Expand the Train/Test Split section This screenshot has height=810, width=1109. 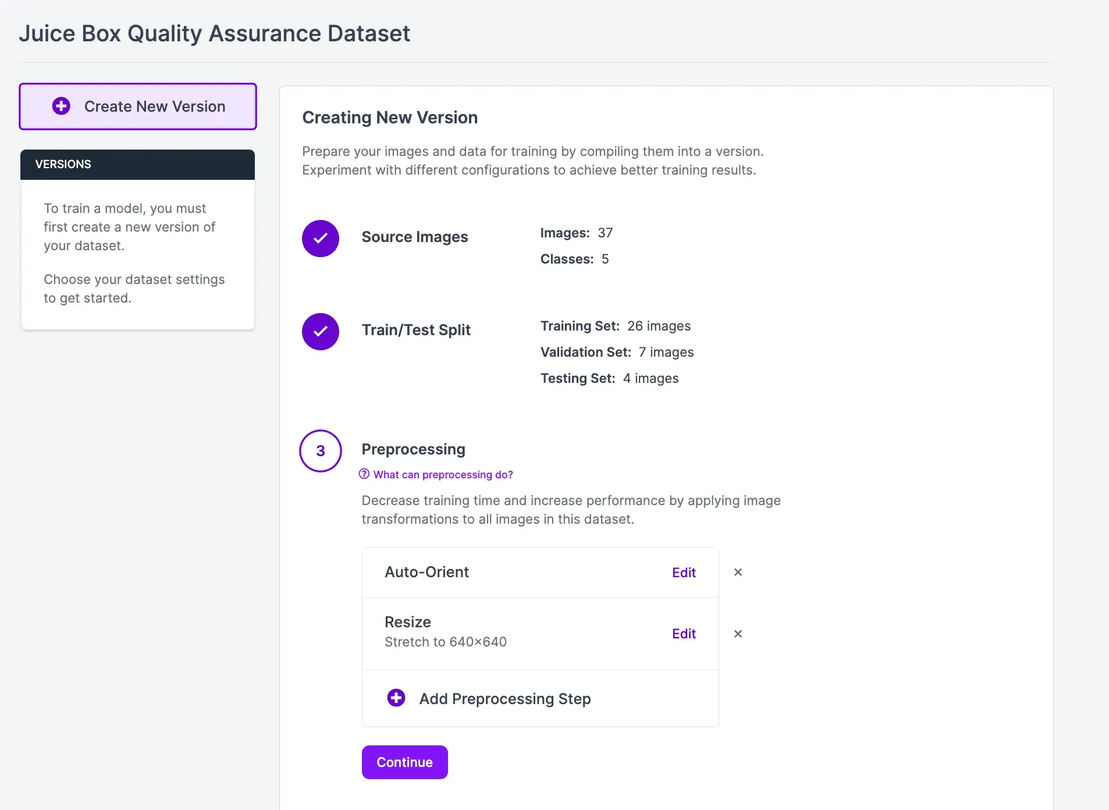tap(416, 330)
